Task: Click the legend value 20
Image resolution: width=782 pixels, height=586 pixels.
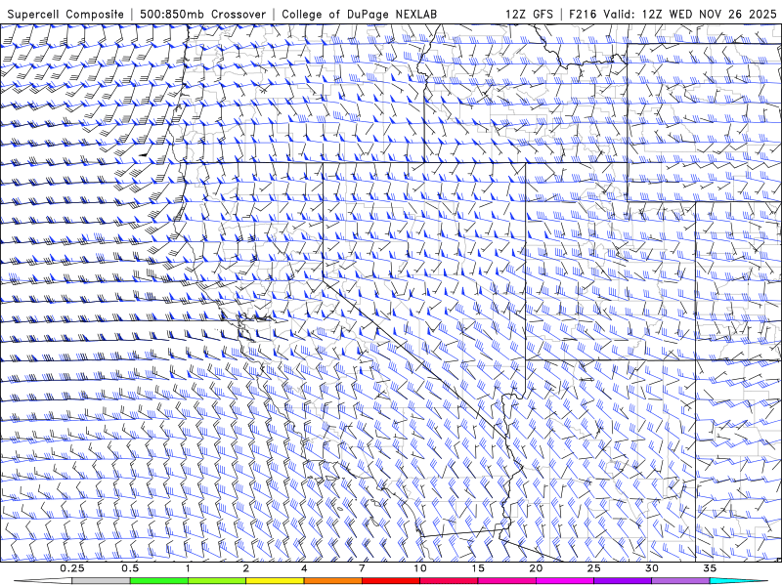Action: (536, 568)
